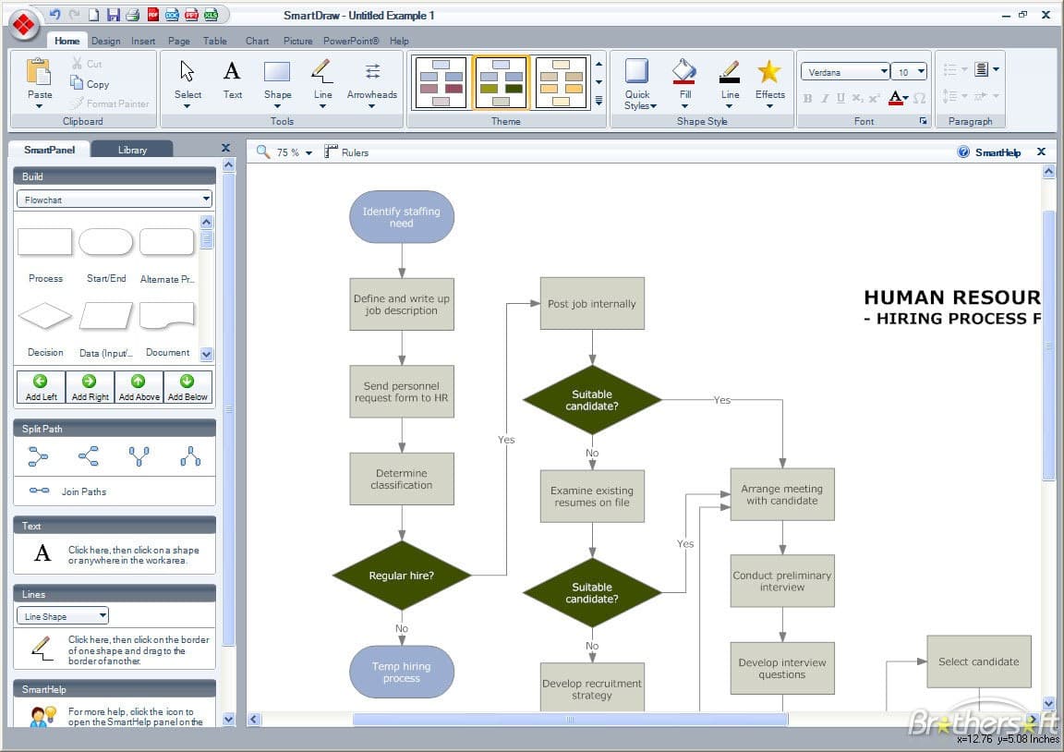Viewport: 1064px width, 752px height.
Task: Open SmartHelp link at top right
Action: [x=989, y=152]
